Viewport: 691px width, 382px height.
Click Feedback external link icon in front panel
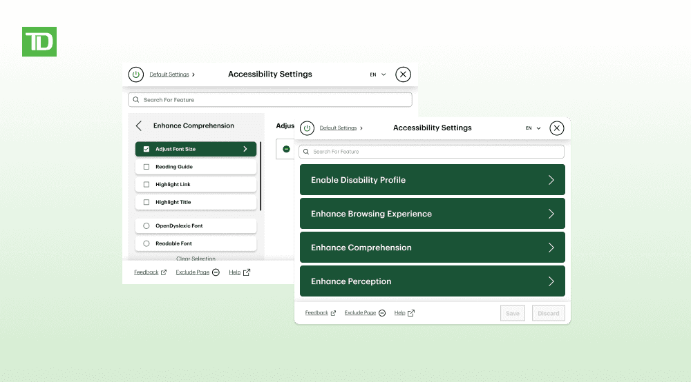(333, 314)
